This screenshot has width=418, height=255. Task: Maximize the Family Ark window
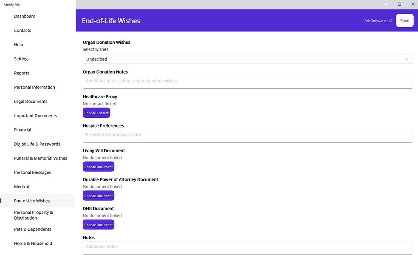tap(399, 4)
